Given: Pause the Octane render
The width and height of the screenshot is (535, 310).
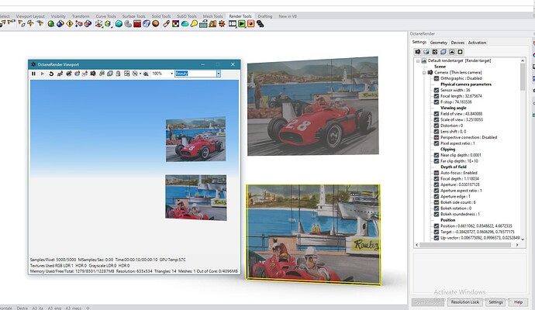Looking at the screenshot, I should pyautogui.click(x=33, y=74).
